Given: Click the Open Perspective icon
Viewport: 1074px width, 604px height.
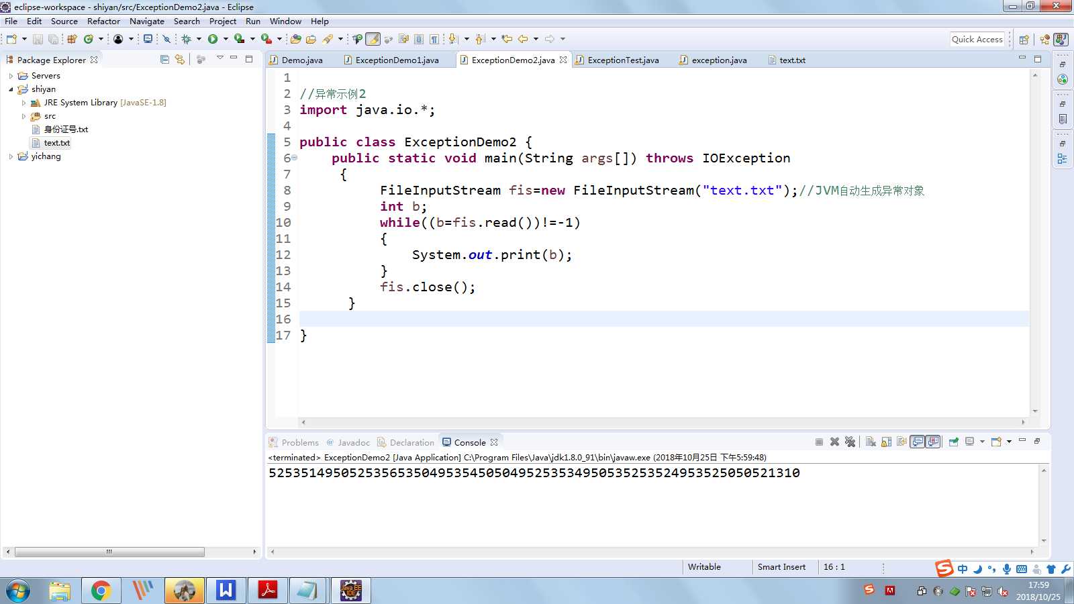Looking at the screenshot, I should 1024,39.
